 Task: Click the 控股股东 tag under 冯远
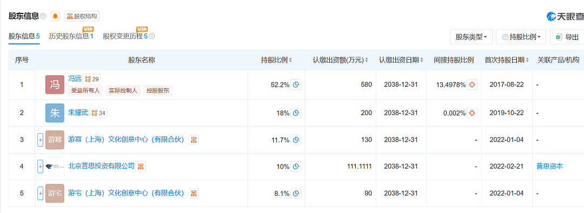pos(158,91)
